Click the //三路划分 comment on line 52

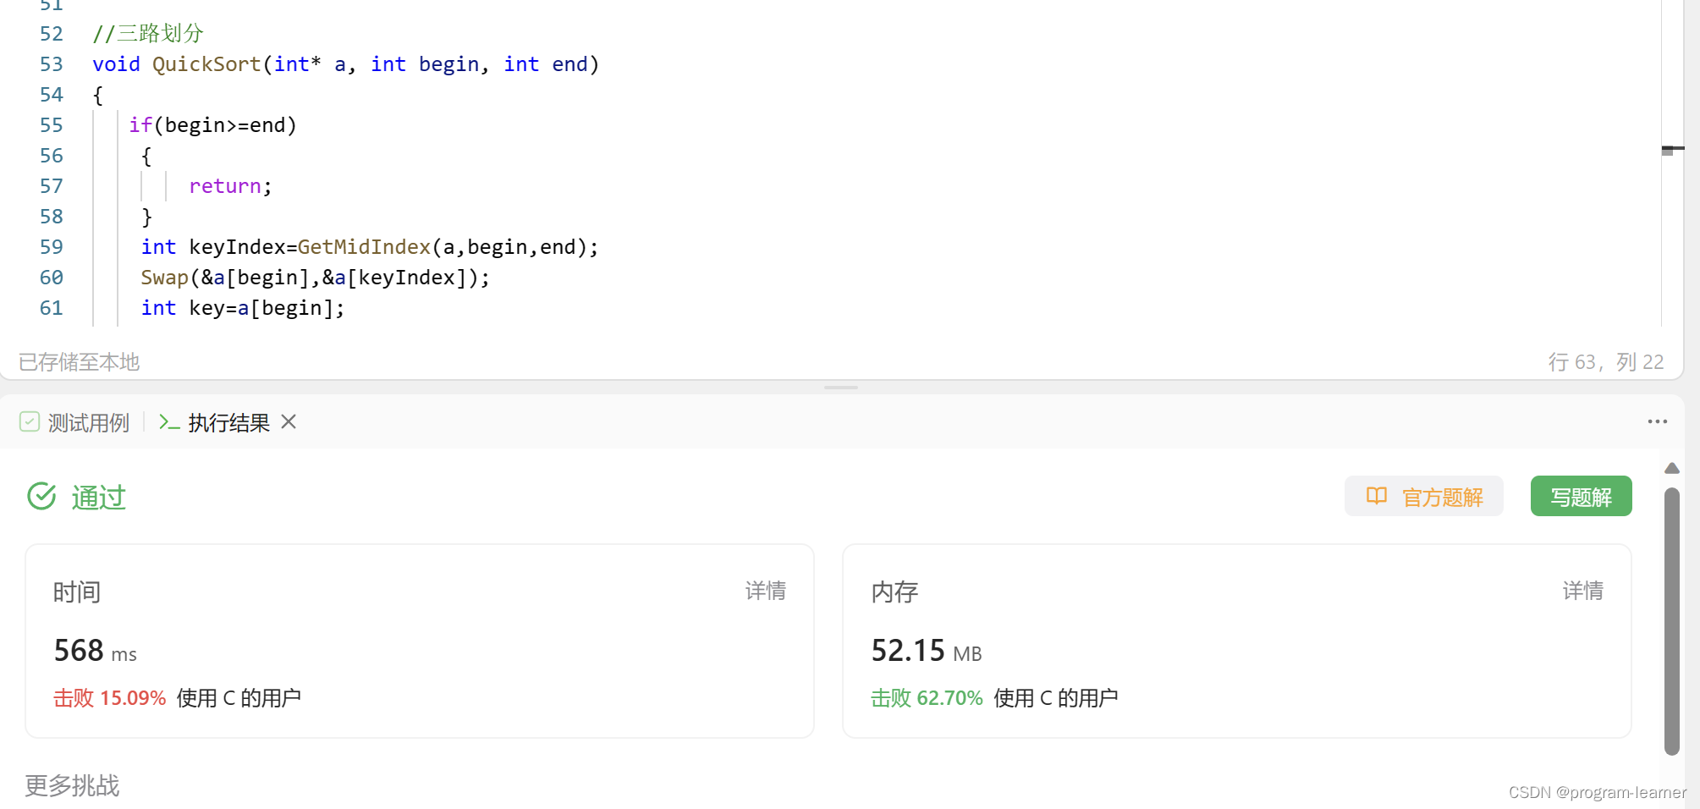coord(148,34)
